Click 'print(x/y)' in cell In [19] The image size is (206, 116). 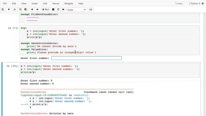tap(28, 72)
